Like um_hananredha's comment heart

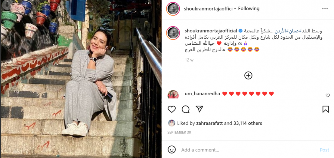tap(328, 96)
